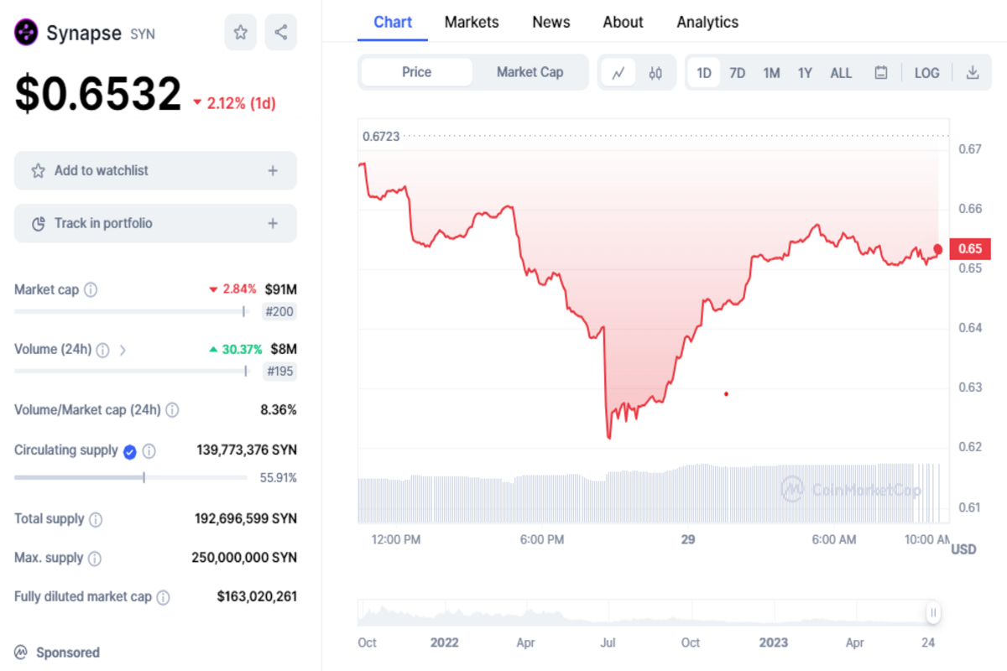
Task: Show Price chart data
Action: coord(416,72)
